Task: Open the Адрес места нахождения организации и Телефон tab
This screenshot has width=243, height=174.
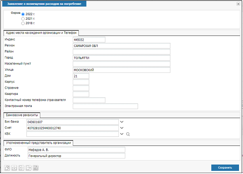Action: tap(41, 33)
